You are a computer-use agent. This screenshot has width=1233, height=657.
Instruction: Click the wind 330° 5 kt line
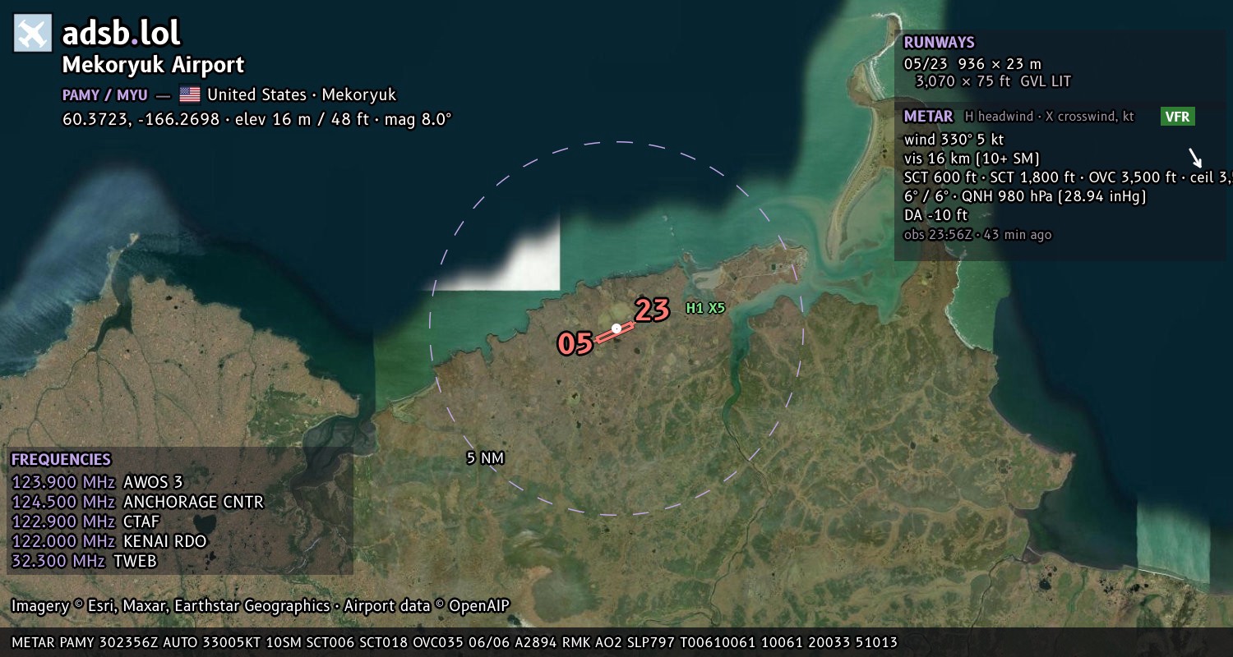coord(954,139)
